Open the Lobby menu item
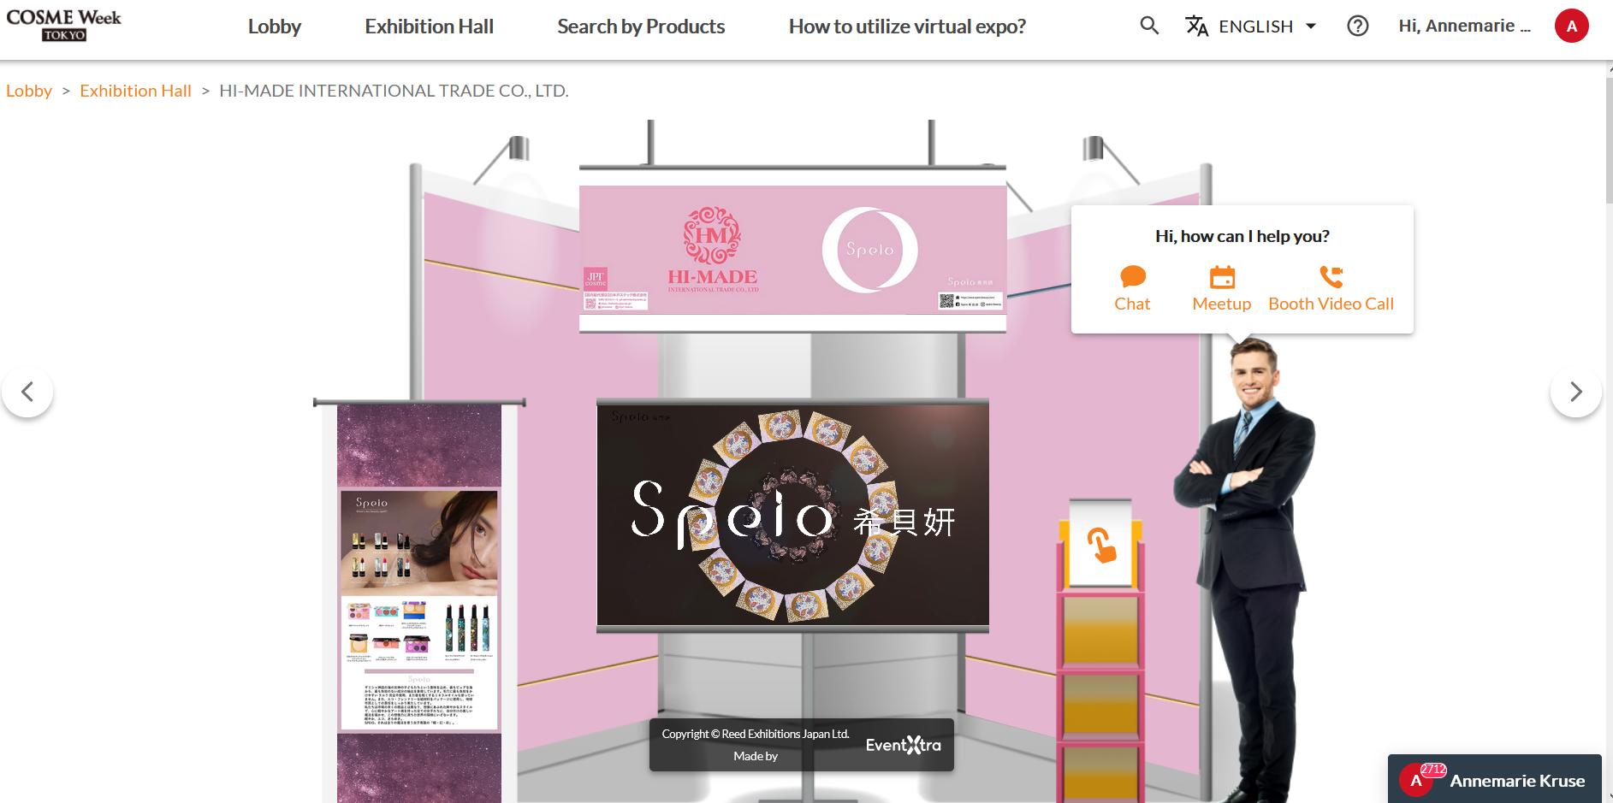The width and height of the screenshot is (1613, 803). click(274, 27)
